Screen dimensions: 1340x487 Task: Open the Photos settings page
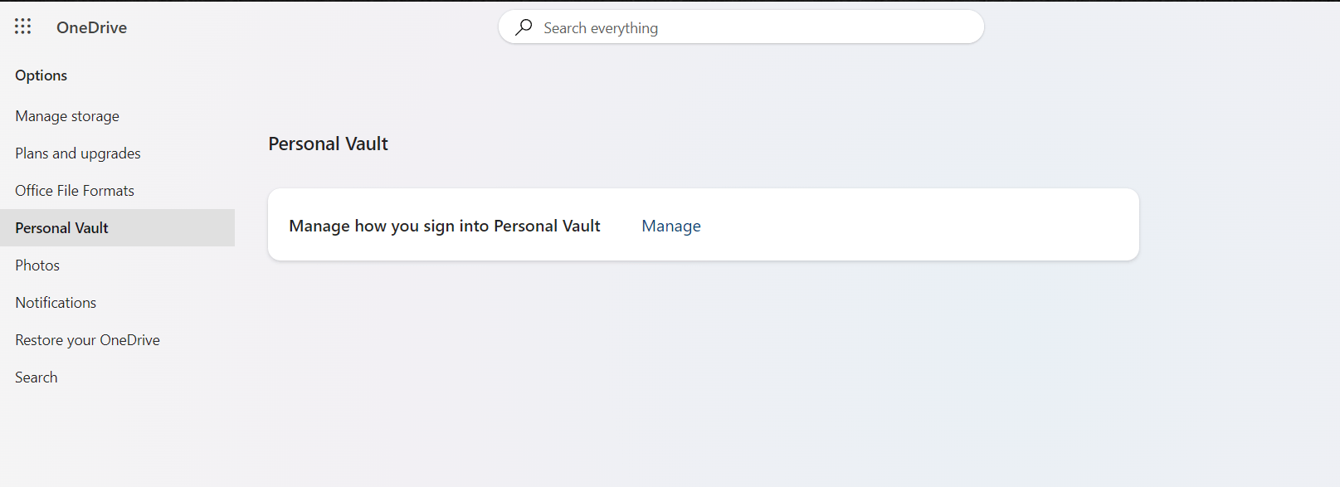[37, 265]
